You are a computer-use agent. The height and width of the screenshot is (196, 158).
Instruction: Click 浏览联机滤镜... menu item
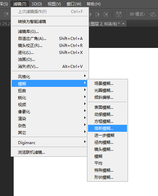50,152
